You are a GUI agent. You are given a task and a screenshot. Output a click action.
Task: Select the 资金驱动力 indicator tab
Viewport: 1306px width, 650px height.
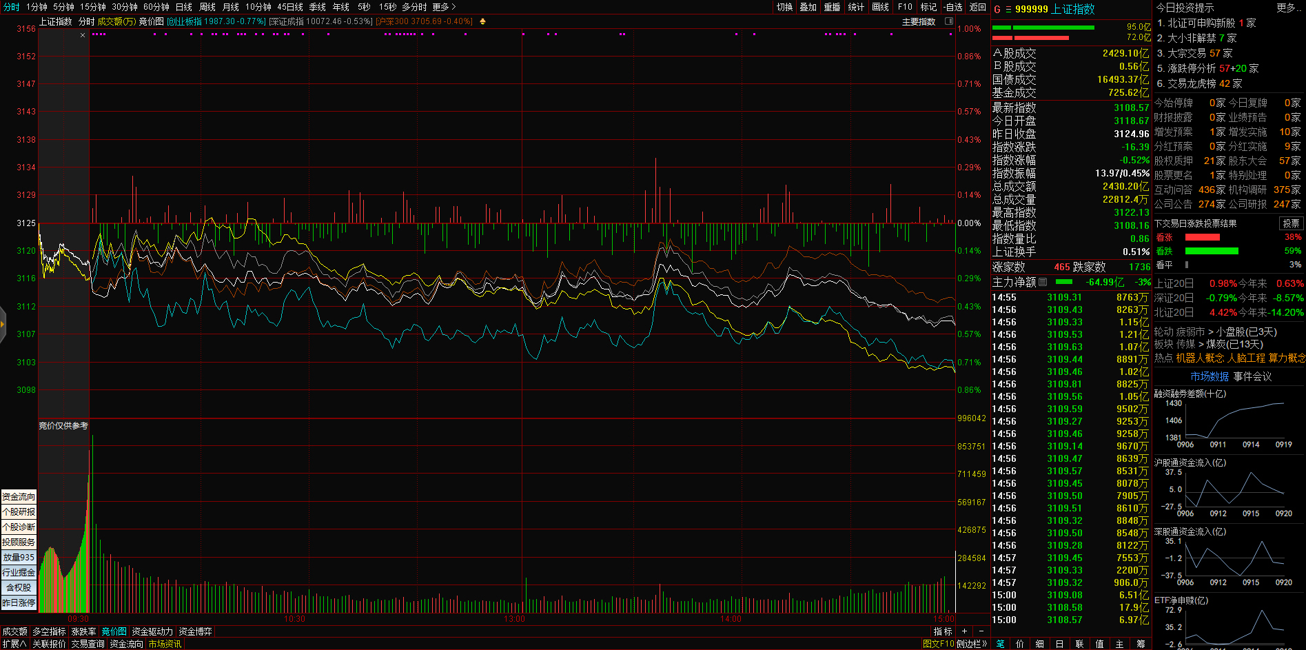(152, 631)
